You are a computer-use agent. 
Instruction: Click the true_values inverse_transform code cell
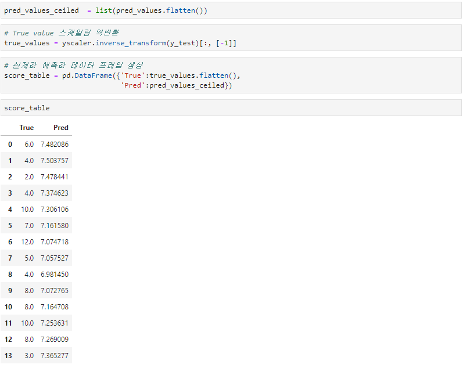[x=231, y=38]
